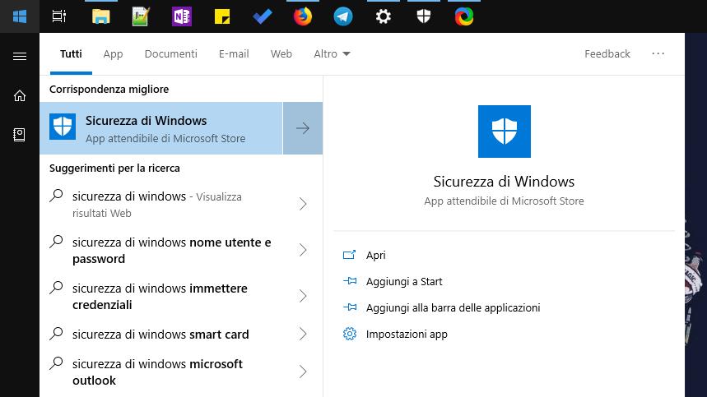Open the notebook icon in sidebar
This screenshot has height=397, width=707.
(20, 135)
